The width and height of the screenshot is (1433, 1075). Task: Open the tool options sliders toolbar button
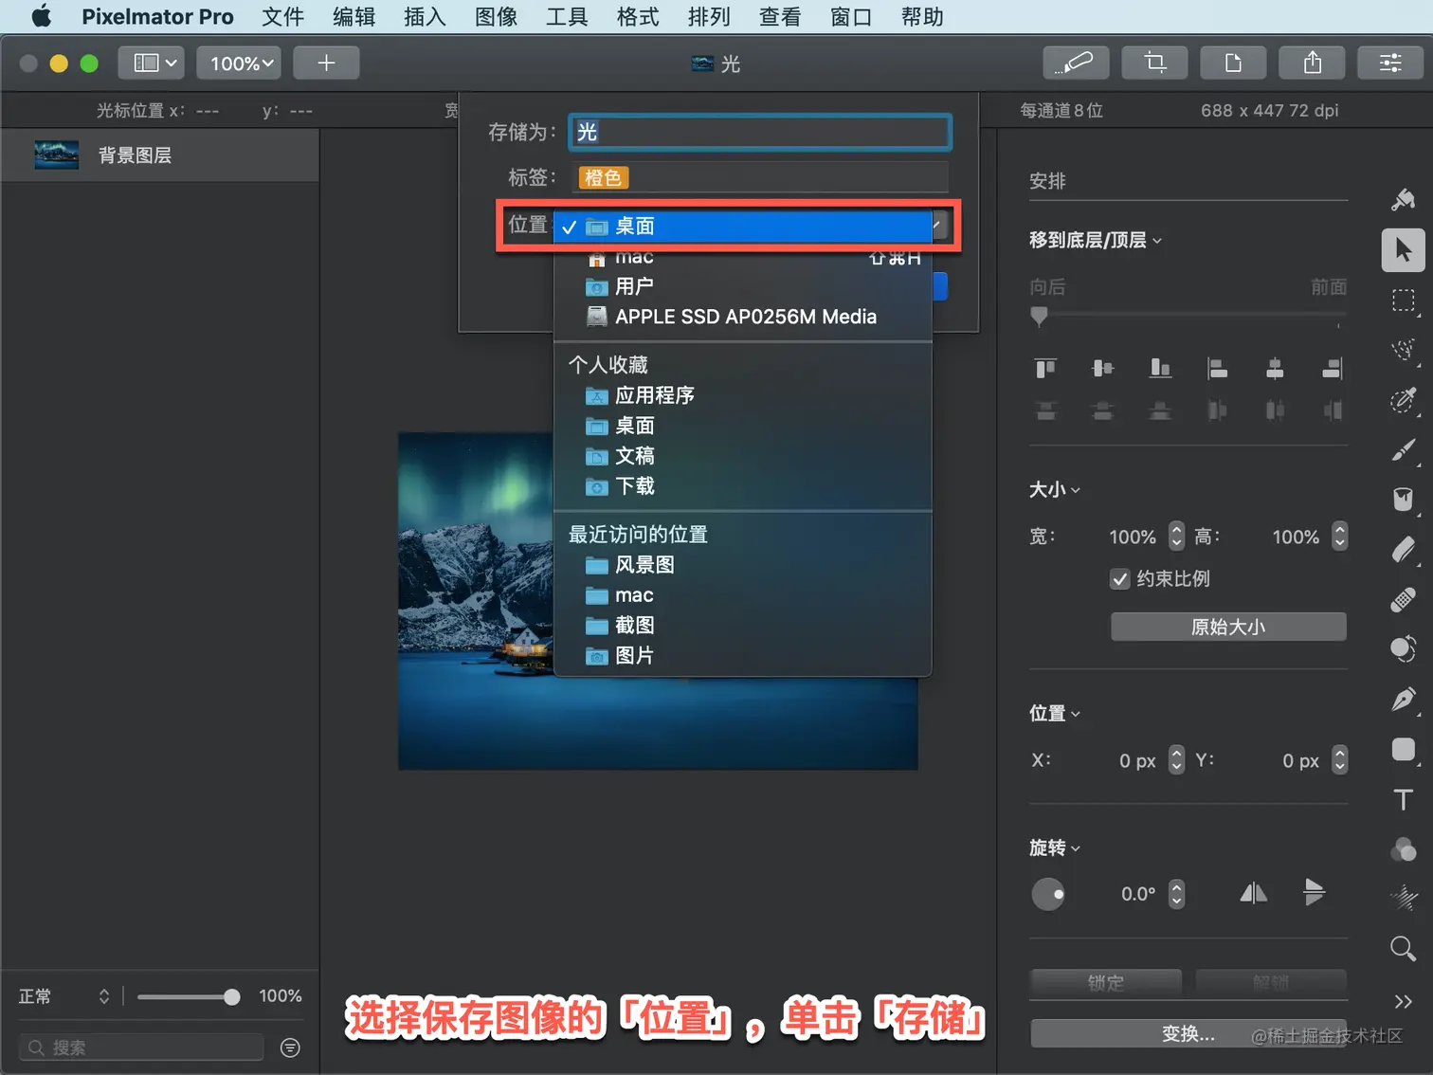tap(1390, 63)
